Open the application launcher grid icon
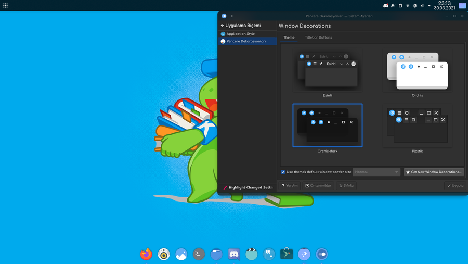This screenshot has width=468, height=264. (x=5, y=5)
